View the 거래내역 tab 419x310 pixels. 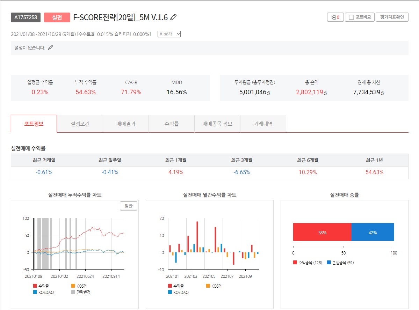tap(263, 124)
